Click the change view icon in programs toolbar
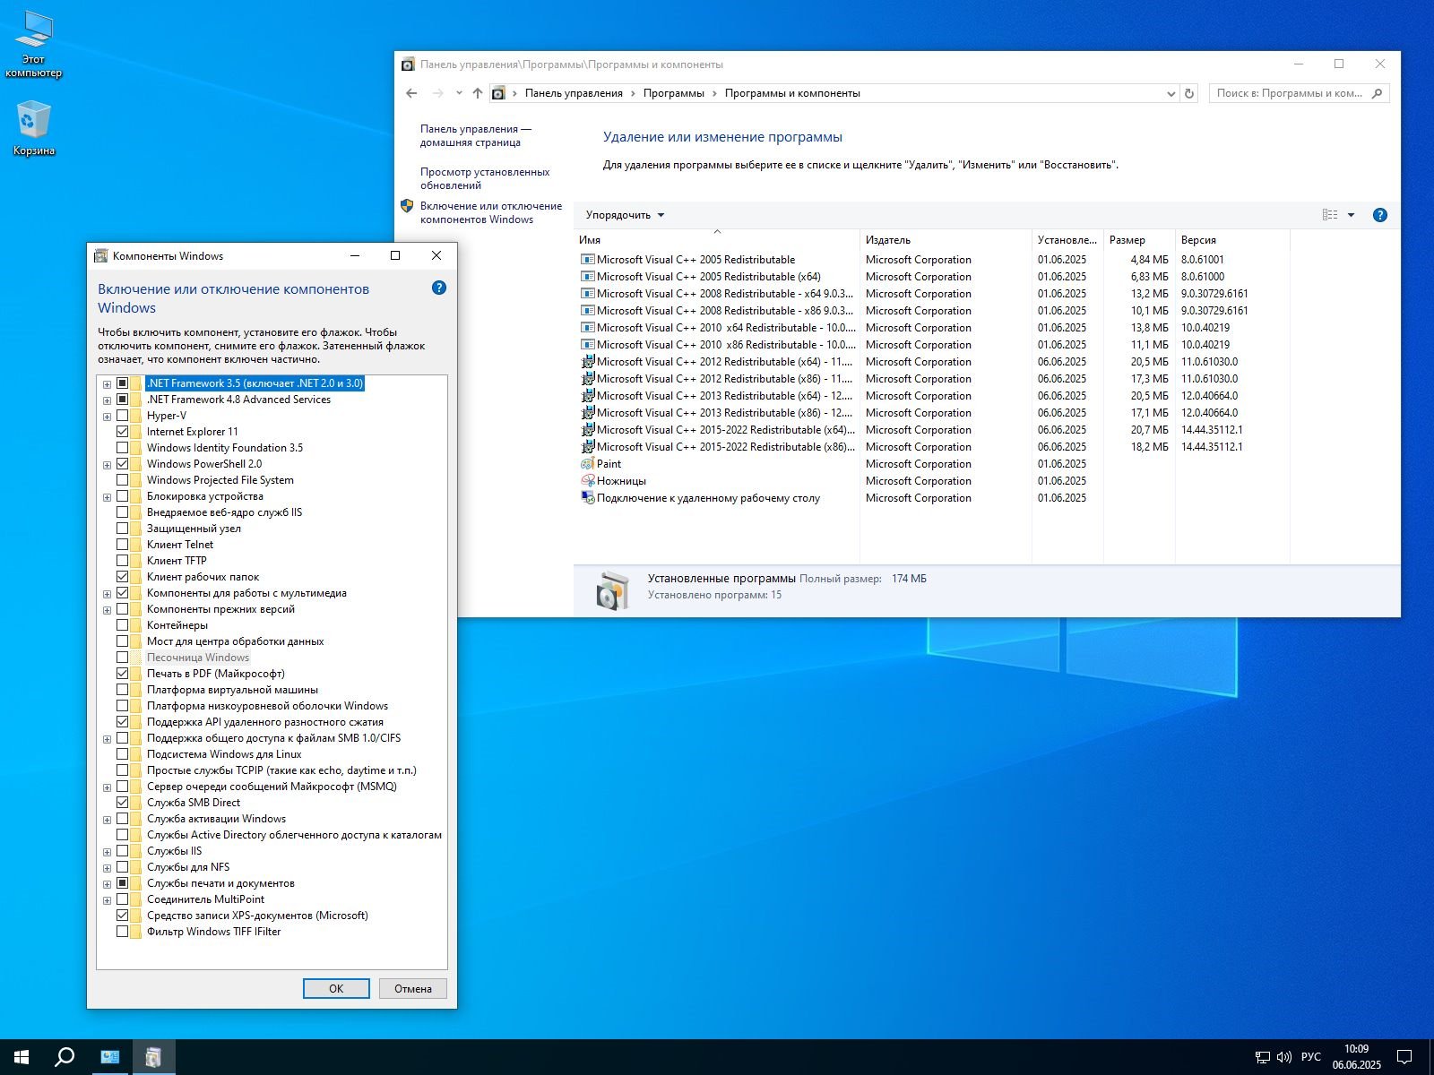Screen dimensions: 1434x1075 coord(1330,215)
